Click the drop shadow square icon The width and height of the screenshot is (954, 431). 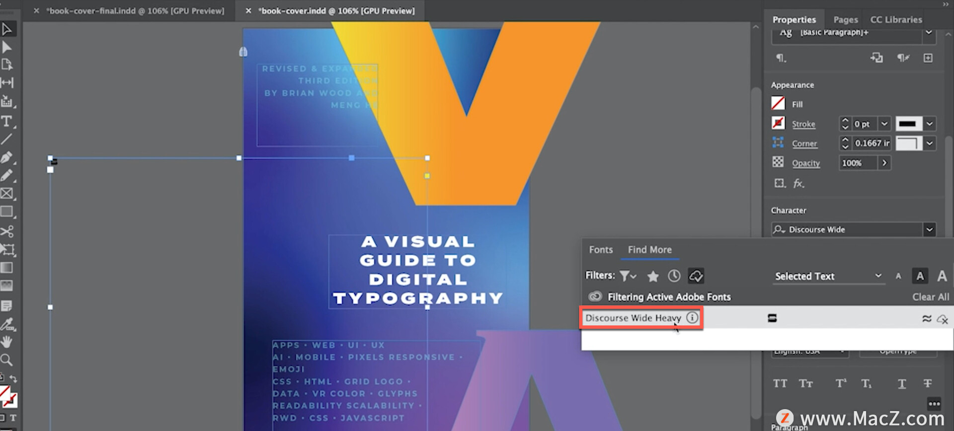coord(780,183)
